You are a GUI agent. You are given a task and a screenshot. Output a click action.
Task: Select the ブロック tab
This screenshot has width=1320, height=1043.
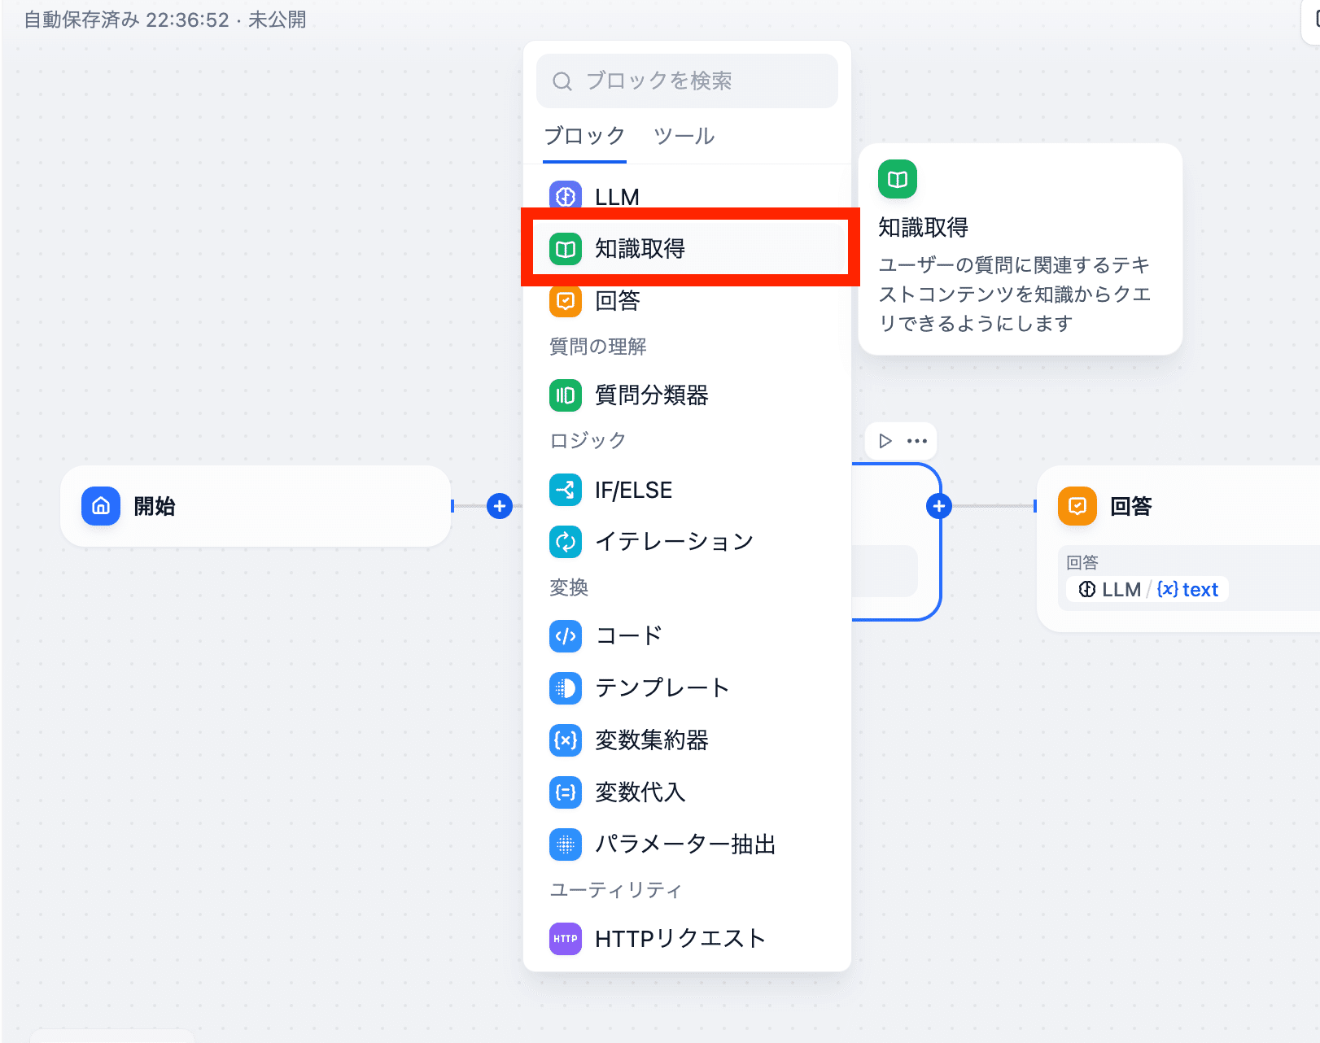pyautogui.click(x=584, y=136)
